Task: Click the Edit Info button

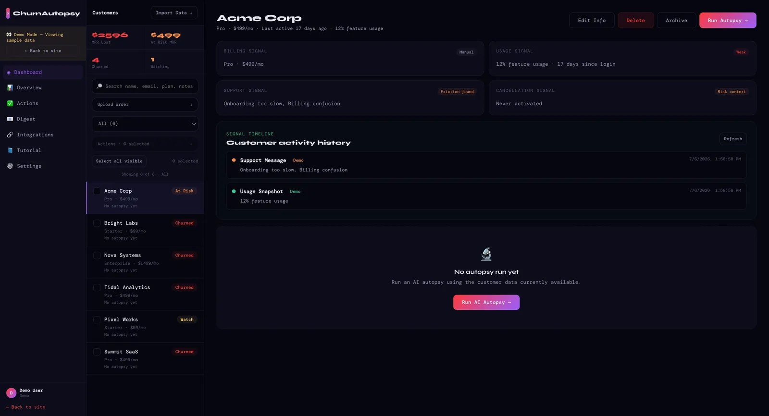Action: 592,20
